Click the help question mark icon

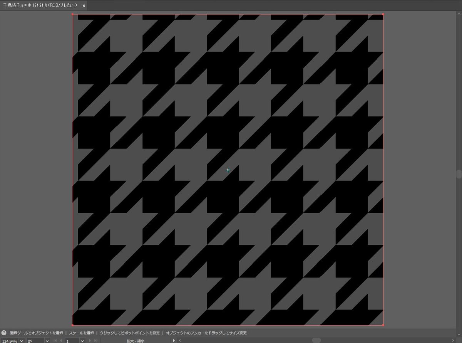point(4,332)
